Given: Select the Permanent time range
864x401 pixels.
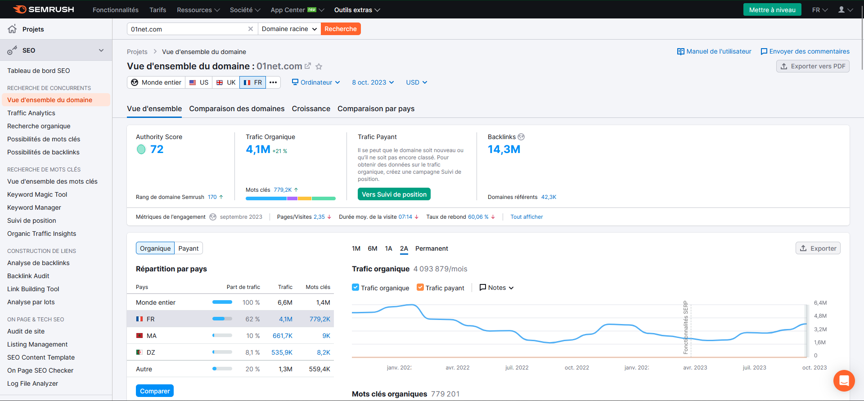Looking at the screenshot, I should coord(432,248).
